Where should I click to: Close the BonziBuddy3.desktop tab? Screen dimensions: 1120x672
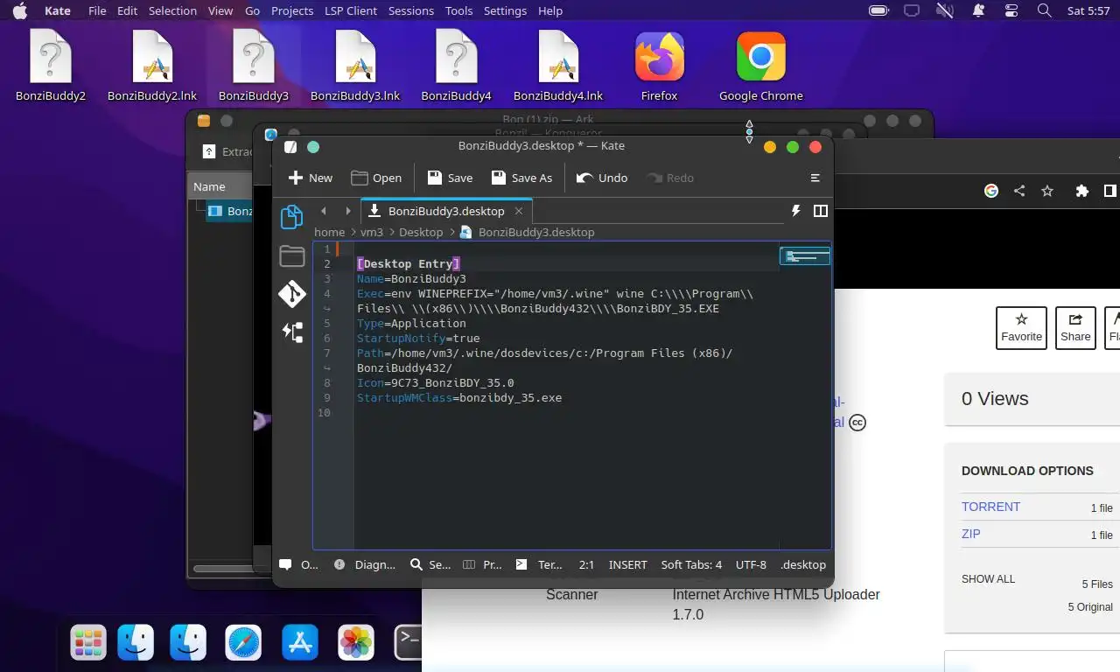click(519, 211)
